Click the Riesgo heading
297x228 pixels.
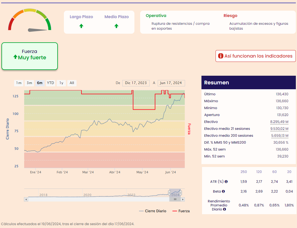(230, 16)
